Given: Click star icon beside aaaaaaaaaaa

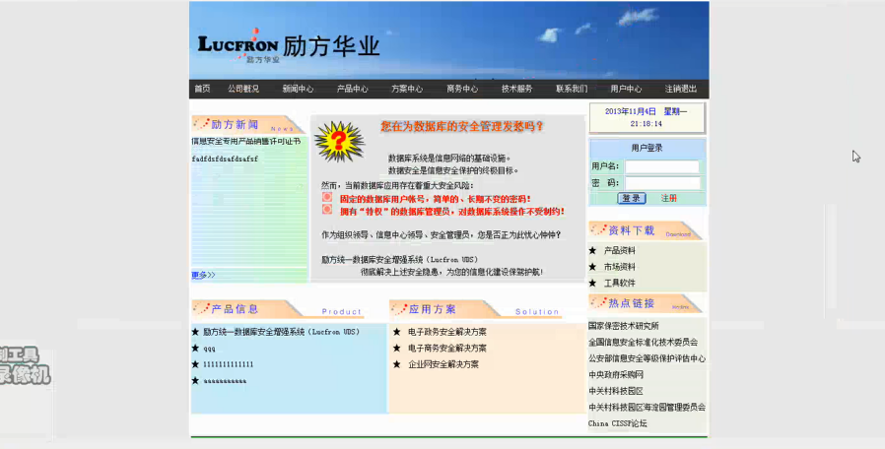Looking at the screenshot, I should 195,381.
